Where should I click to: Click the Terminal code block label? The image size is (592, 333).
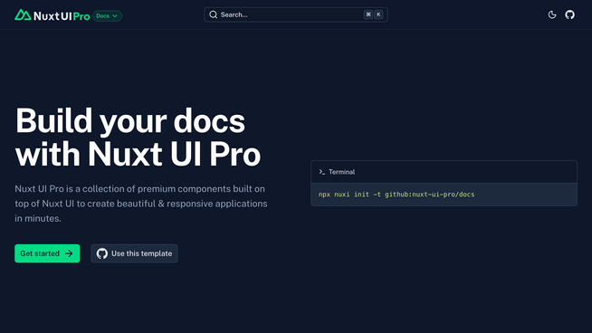[341, 172]
